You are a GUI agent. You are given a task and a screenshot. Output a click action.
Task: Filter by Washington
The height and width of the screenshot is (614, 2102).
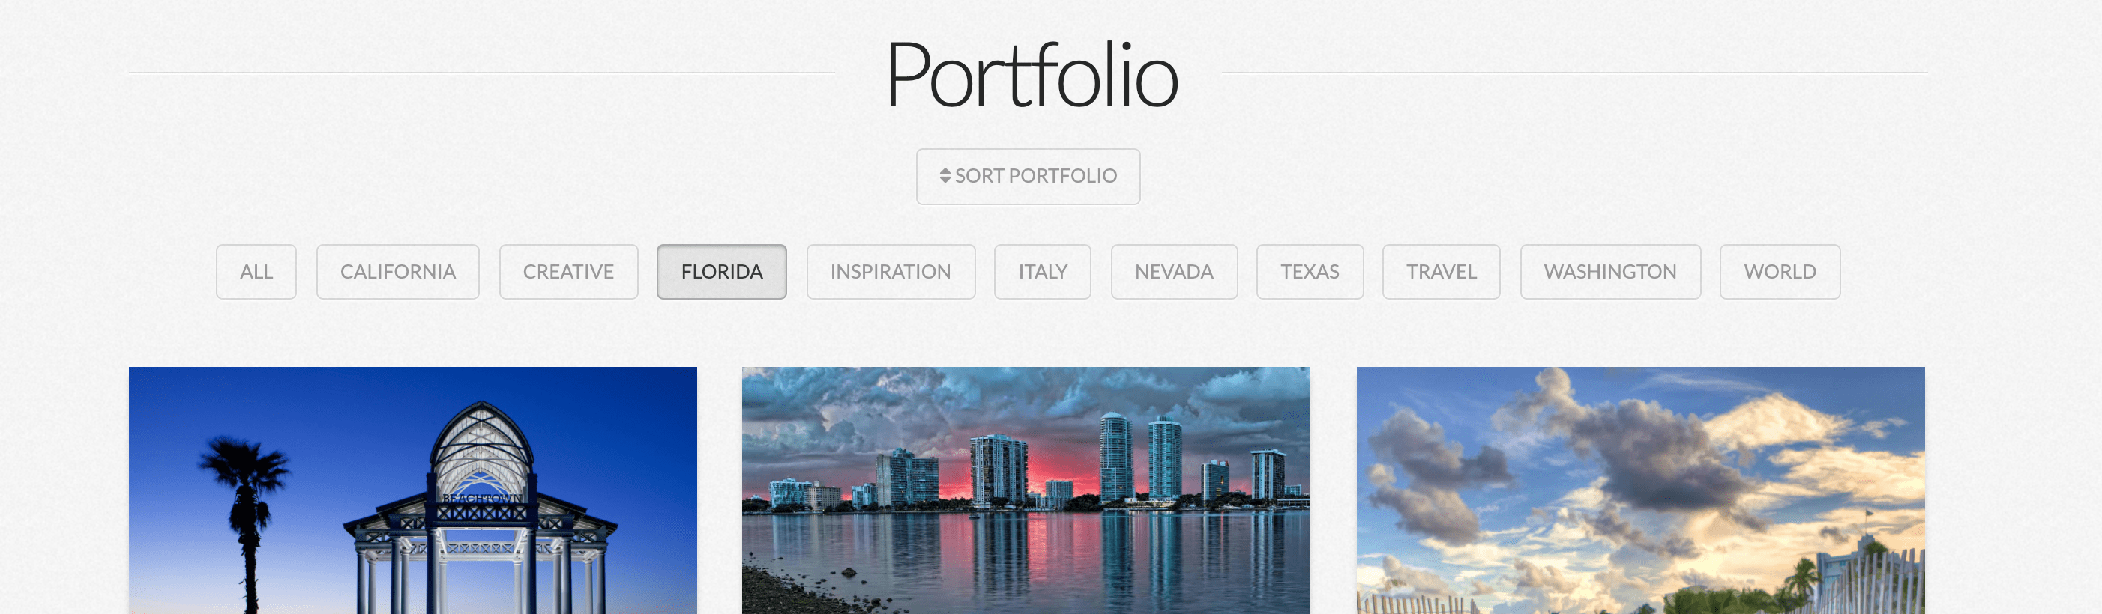[x=1610, y=272]
